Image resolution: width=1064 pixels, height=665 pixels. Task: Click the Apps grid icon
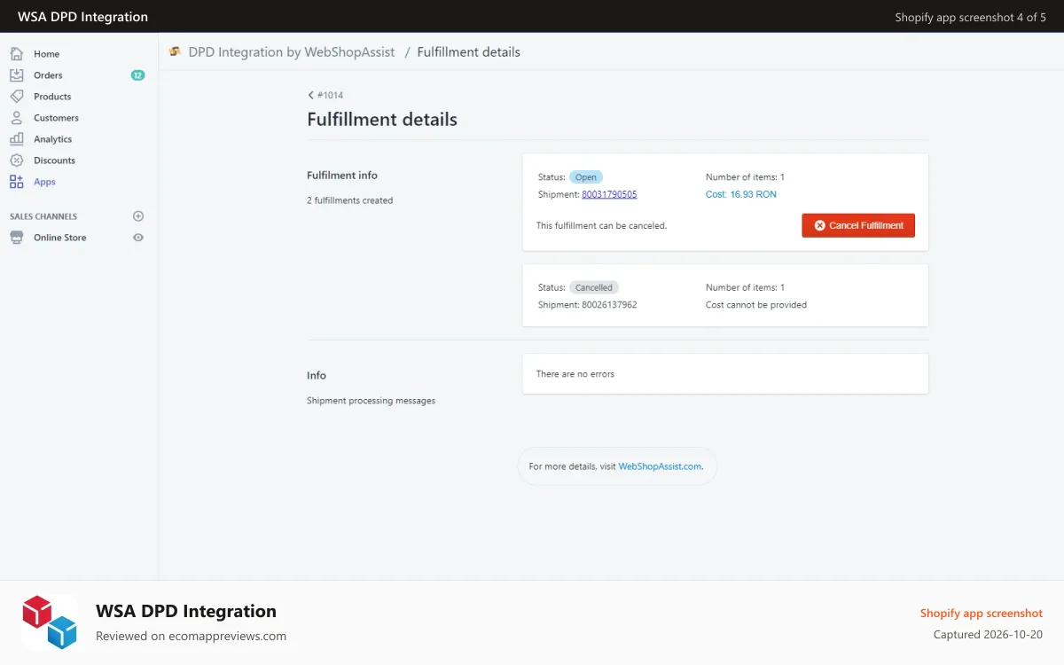[16, 182]
